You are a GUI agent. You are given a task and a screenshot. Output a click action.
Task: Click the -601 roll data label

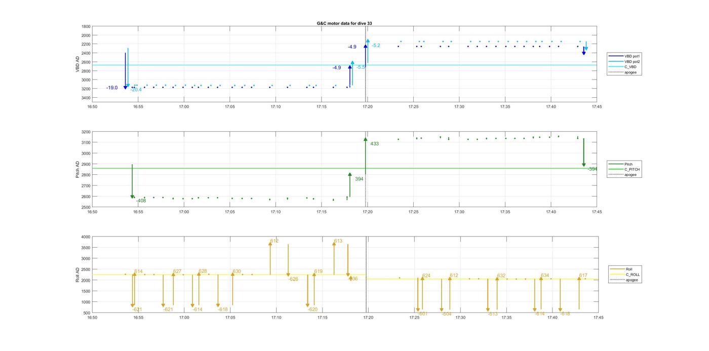coord(423,314)
